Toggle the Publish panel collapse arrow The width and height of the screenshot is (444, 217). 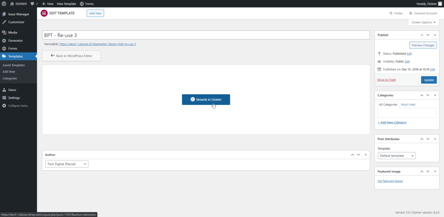(436, 35)
